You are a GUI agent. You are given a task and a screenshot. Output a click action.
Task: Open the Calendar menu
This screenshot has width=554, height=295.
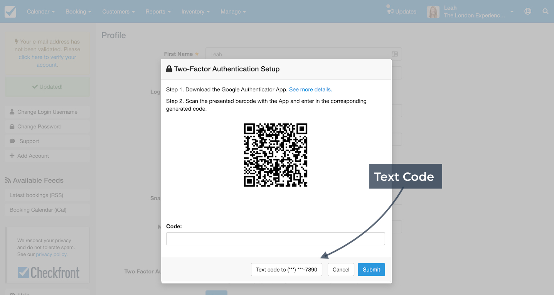[40, 12]
